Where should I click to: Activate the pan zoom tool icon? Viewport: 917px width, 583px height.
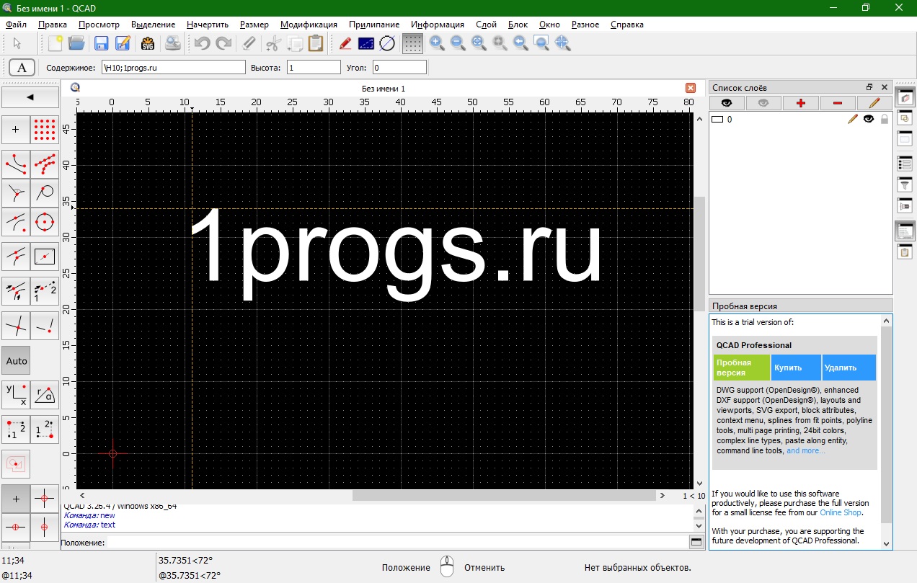click(563, 43)
